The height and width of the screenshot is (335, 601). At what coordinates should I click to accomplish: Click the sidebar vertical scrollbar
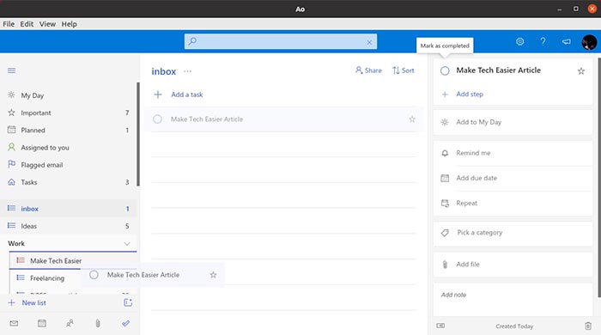point(138,134)
